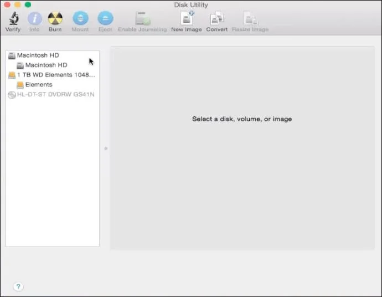
Task: Click the optical drive icon beside HL-DT-ST
Action: (x=12, y=95)
